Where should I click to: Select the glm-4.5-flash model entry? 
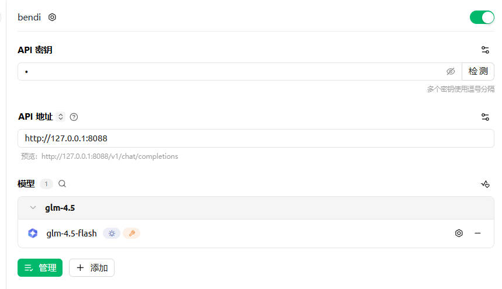(71, 234)
